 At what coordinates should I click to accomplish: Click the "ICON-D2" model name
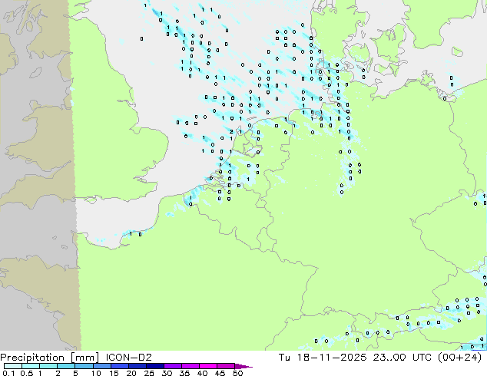[x=128, y=358]
